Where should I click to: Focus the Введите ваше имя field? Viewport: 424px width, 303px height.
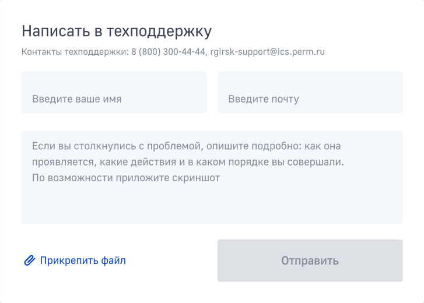[x=114, y=93]
